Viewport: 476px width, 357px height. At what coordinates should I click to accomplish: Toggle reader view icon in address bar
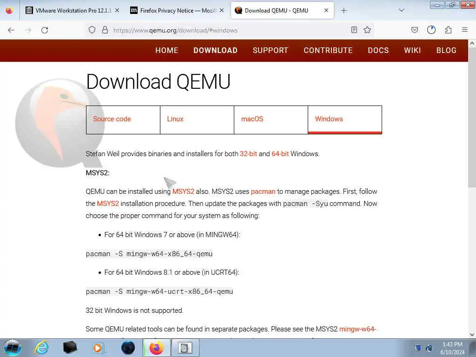click(x=354, y=30)
